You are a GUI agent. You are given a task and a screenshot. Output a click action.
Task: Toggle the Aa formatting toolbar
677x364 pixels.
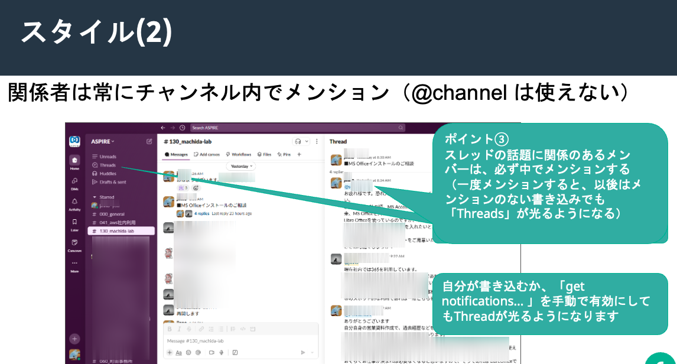(179, 353)
